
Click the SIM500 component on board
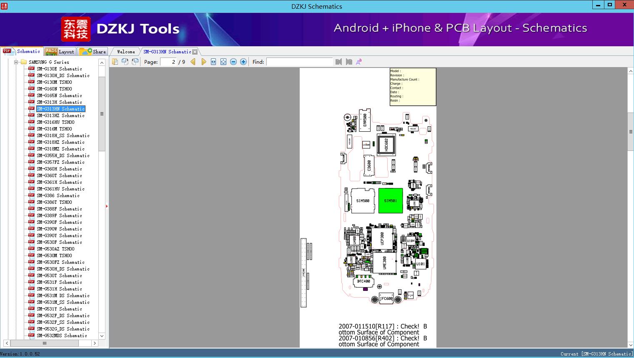tap(363, 201)
